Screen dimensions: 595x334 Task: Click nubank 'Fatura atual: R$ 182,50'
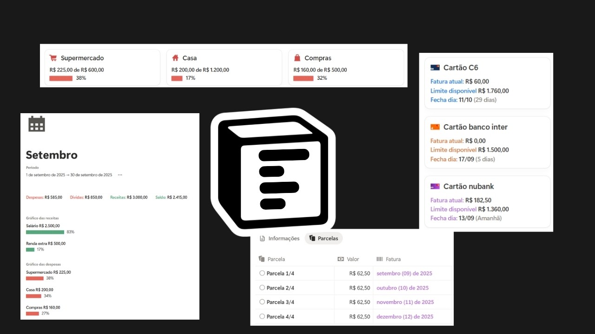coord(461,200)
